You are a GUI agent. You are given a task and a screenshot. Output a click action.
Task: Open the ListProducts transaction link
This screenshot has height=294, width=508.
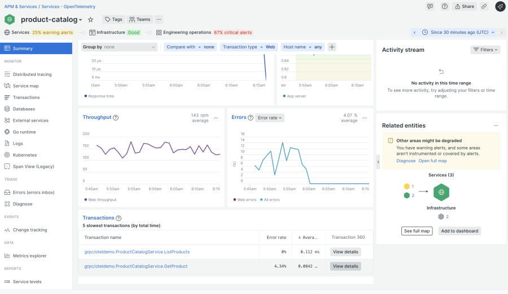pos(137,252)
